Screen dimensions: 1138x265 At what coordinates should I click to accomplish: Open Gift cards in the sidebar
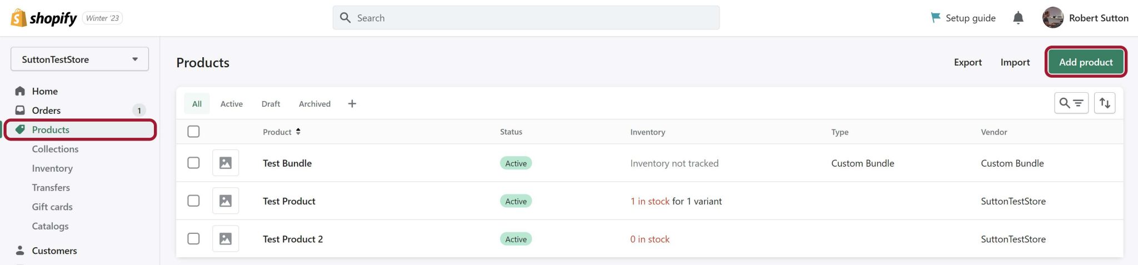tap(52, 207)
